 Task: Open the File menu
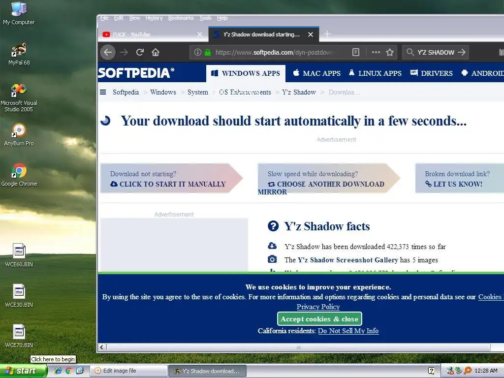coord(104,18)
